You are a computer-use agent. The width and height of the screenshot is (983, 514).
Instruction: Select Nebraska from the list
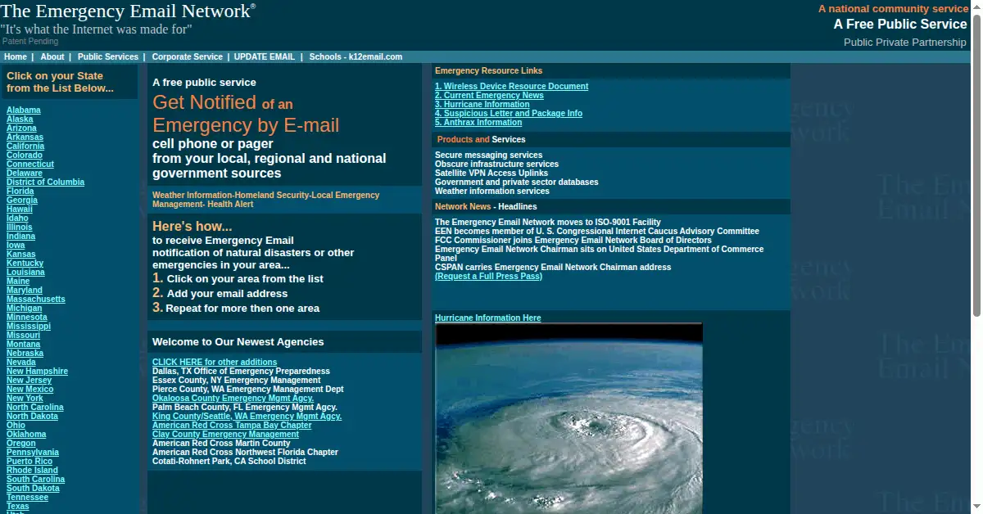coord(25,353)
